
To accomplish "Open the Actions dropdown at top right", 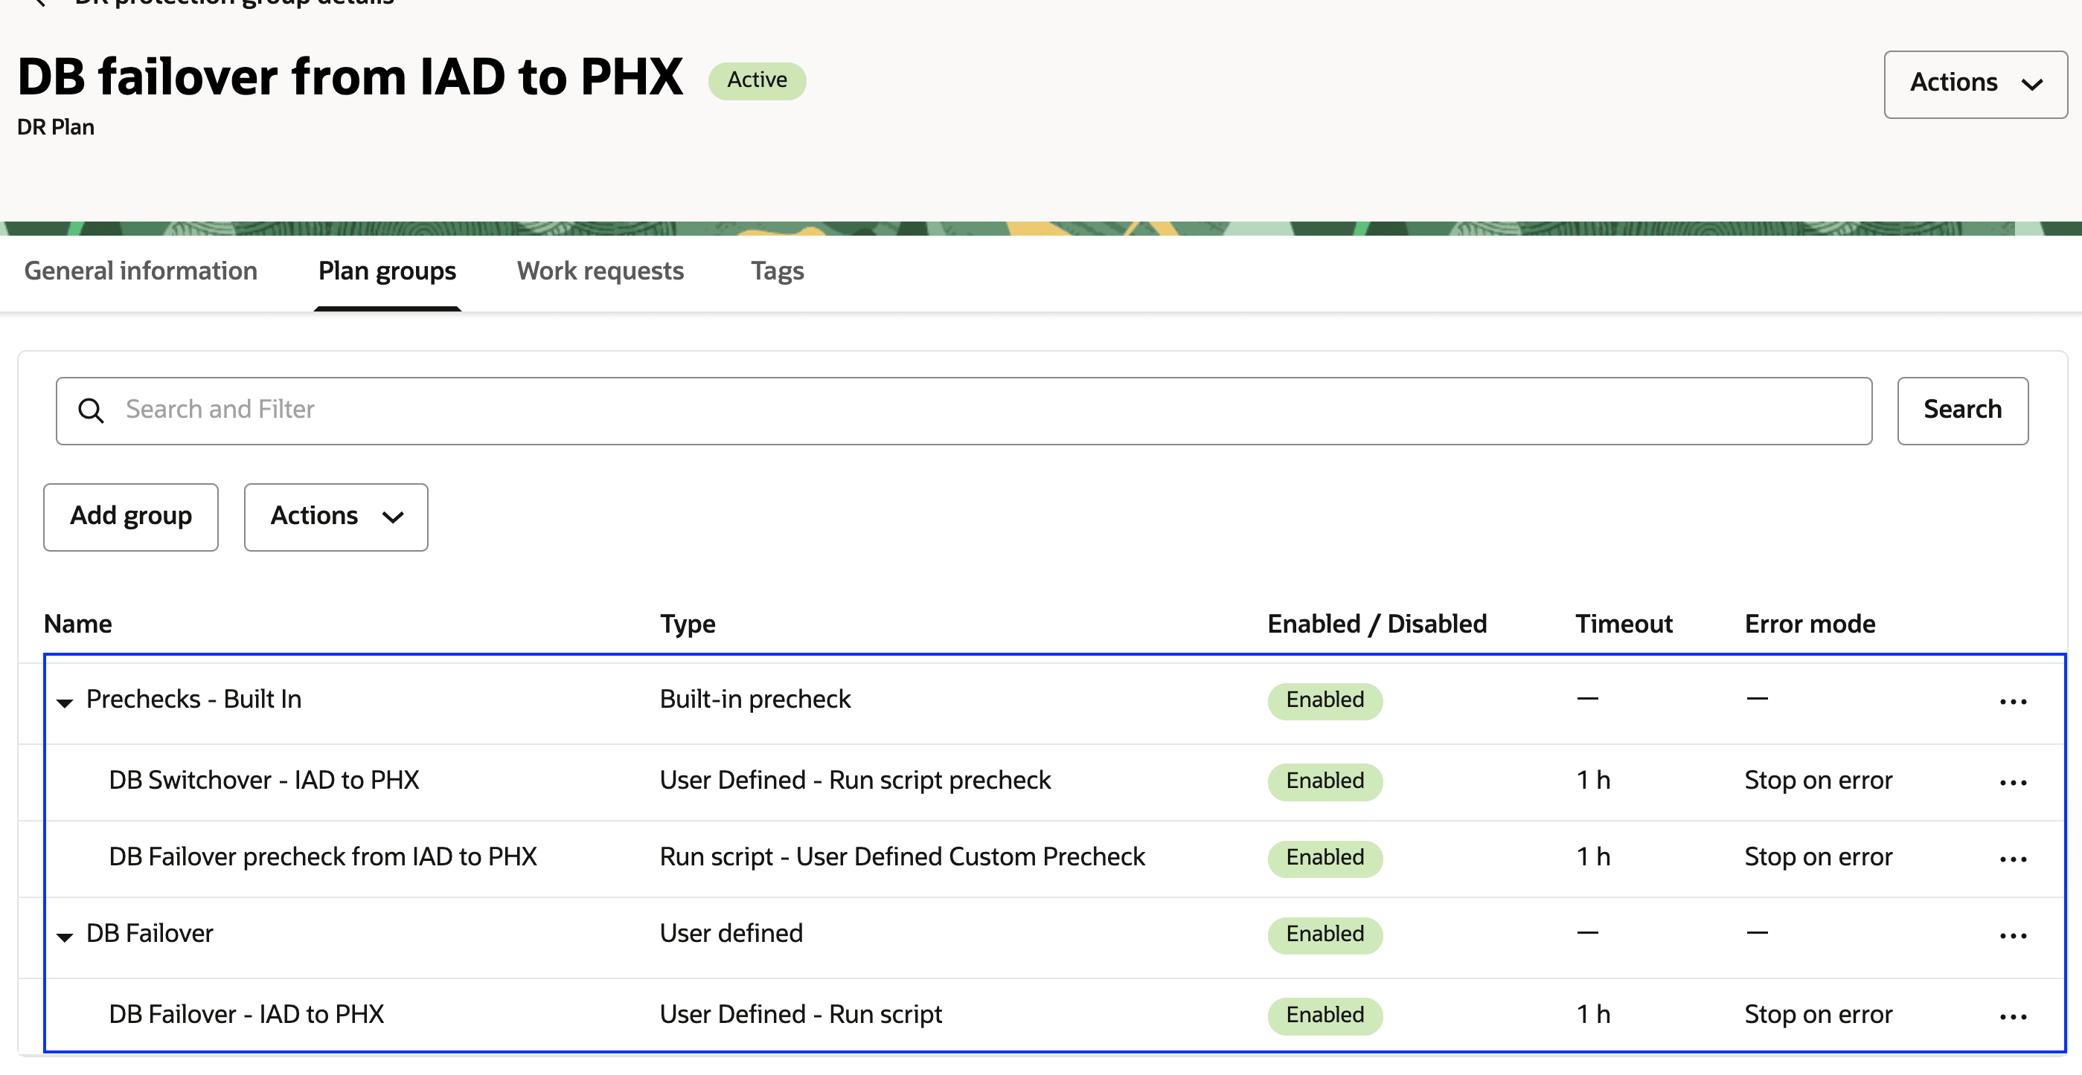I will click(1975, 83).
